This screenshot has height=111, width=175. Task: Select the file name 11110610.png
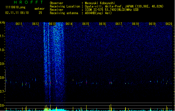[x=16, y=7]
